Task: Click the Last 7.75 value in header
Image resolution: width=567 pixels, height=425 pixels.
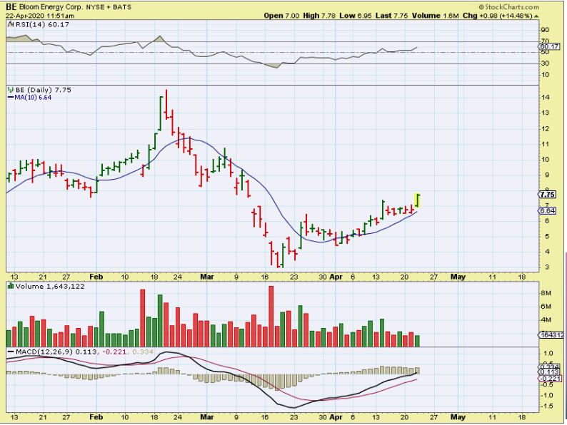Action: click(x=391, y=16)
